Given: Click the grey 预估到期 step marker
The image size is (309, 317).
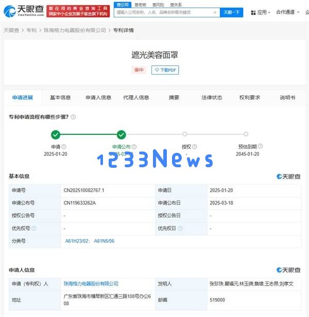Looking at the screenshot, I should click(246, 134).
